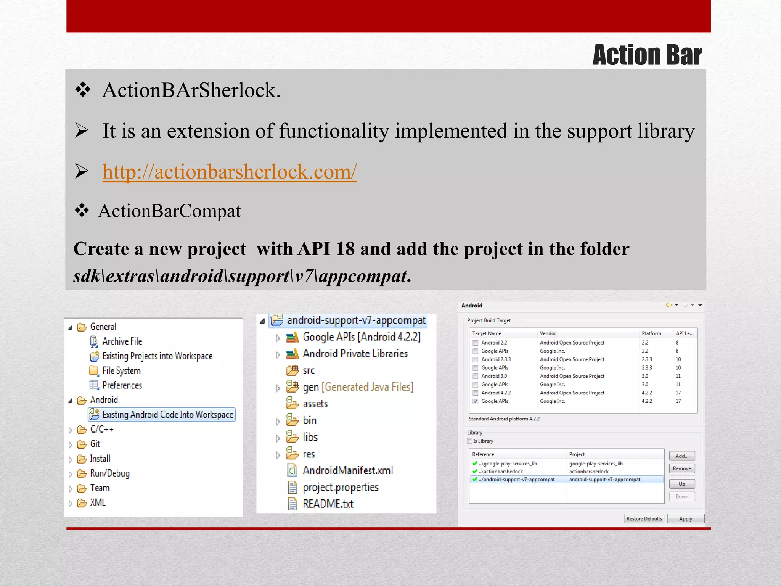
Task: Select 'Existing Android Code Into Workspace' text
Action: tap(168, 415)
